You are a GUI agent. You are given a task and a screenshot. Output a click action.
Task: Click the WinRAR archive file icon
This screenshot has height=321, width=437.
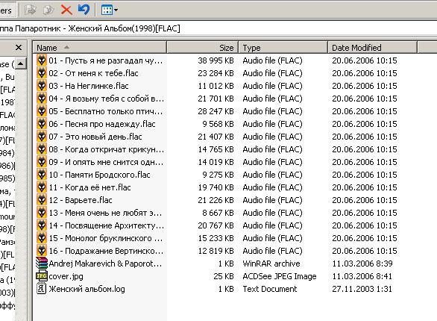(42, 264)
